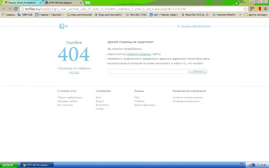
Task: Open the 'Другие закладки' bookmarks folder
Action: coord(256,15)
